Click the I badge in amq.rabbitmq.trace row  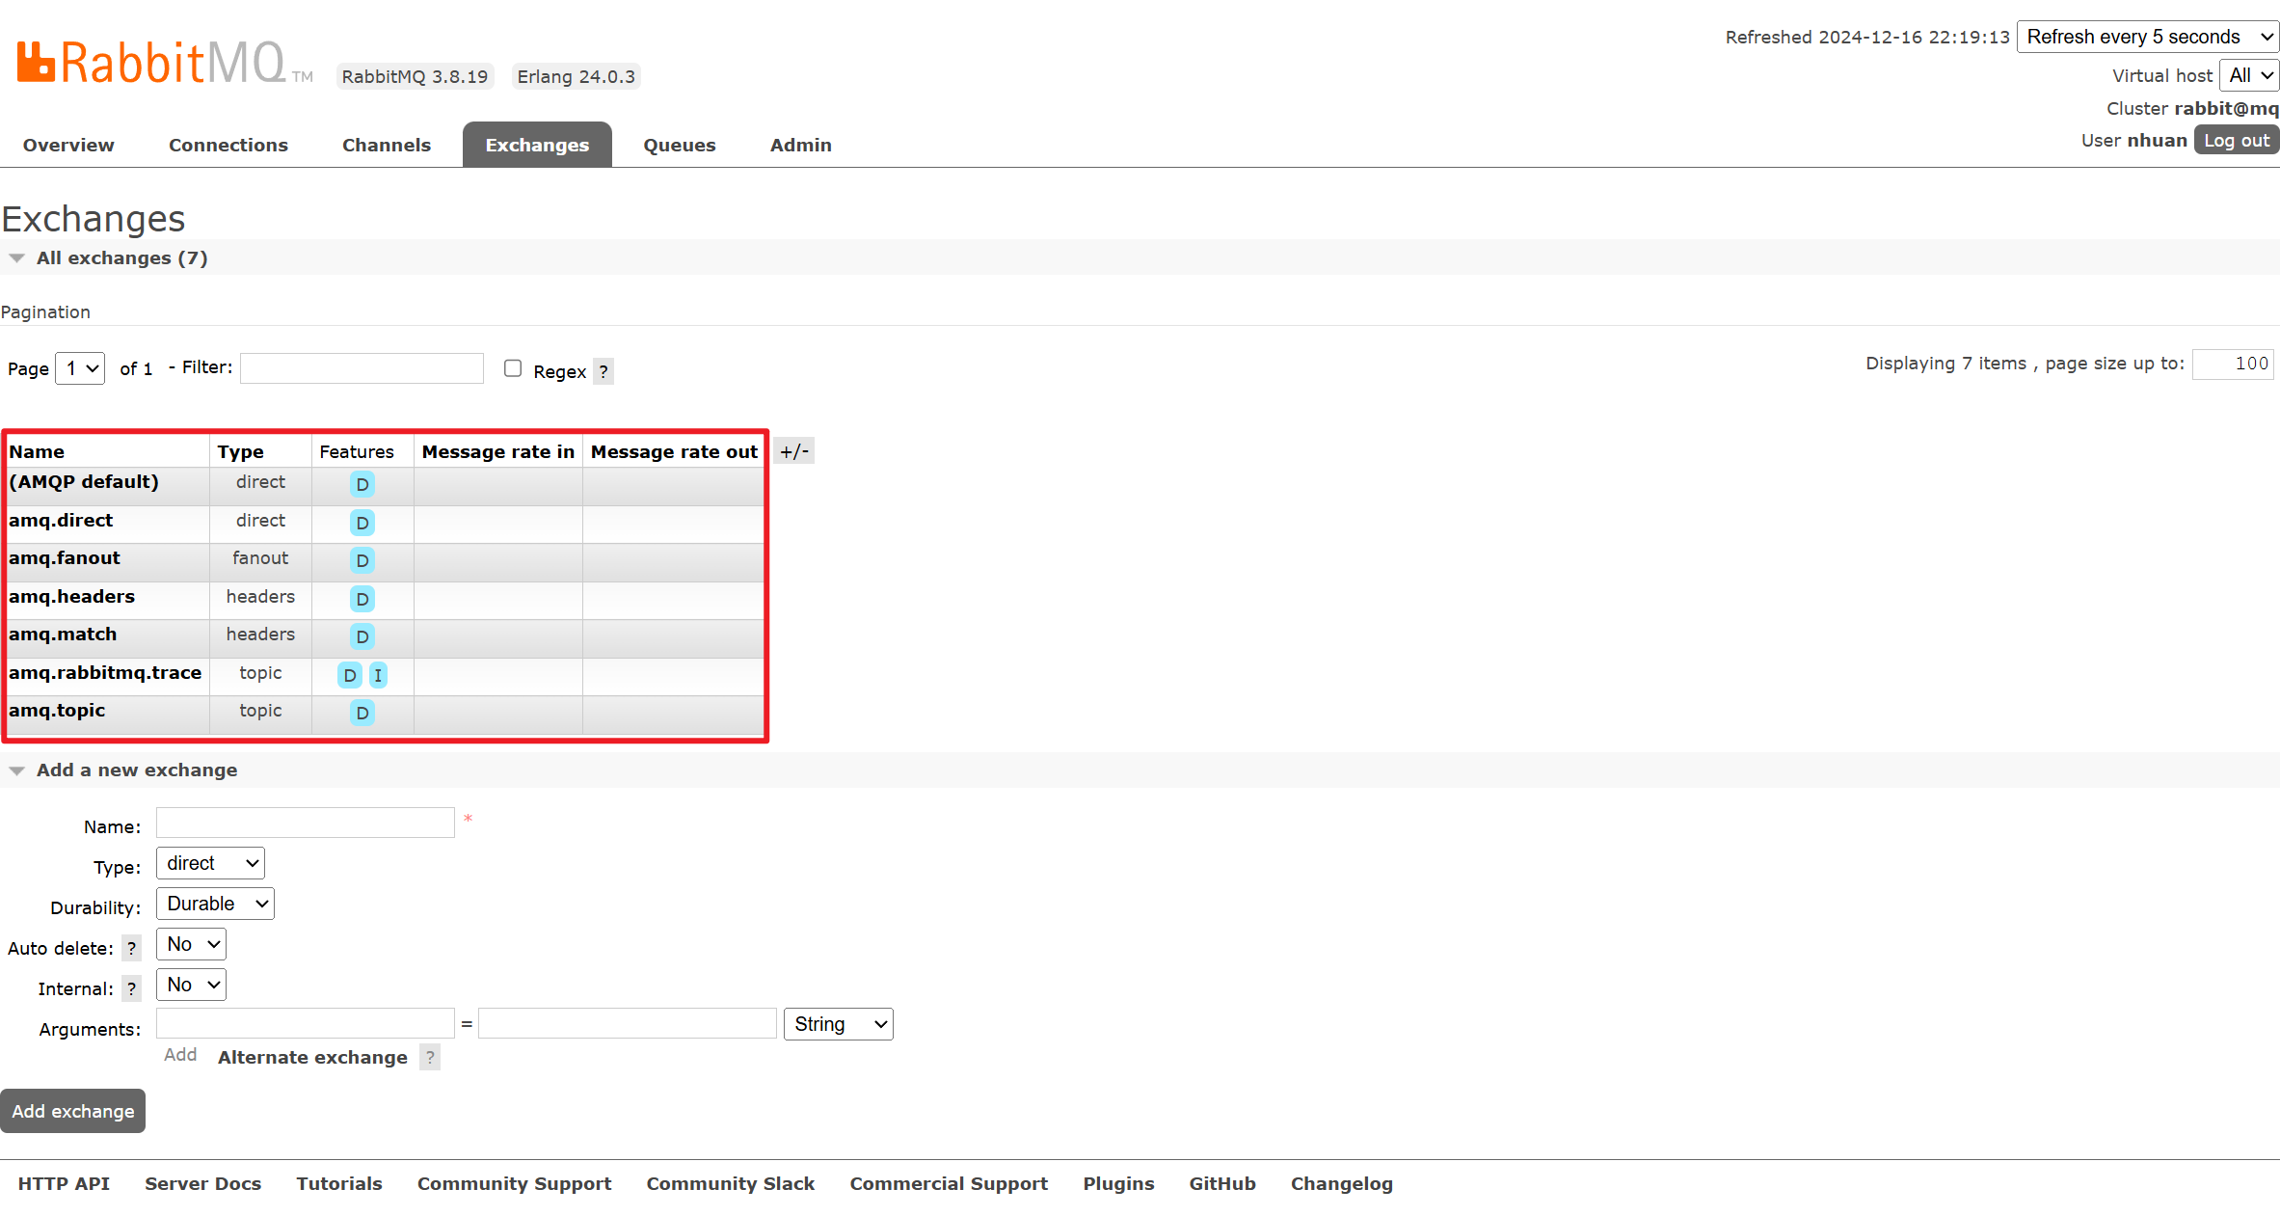click(x=378, y=676)
